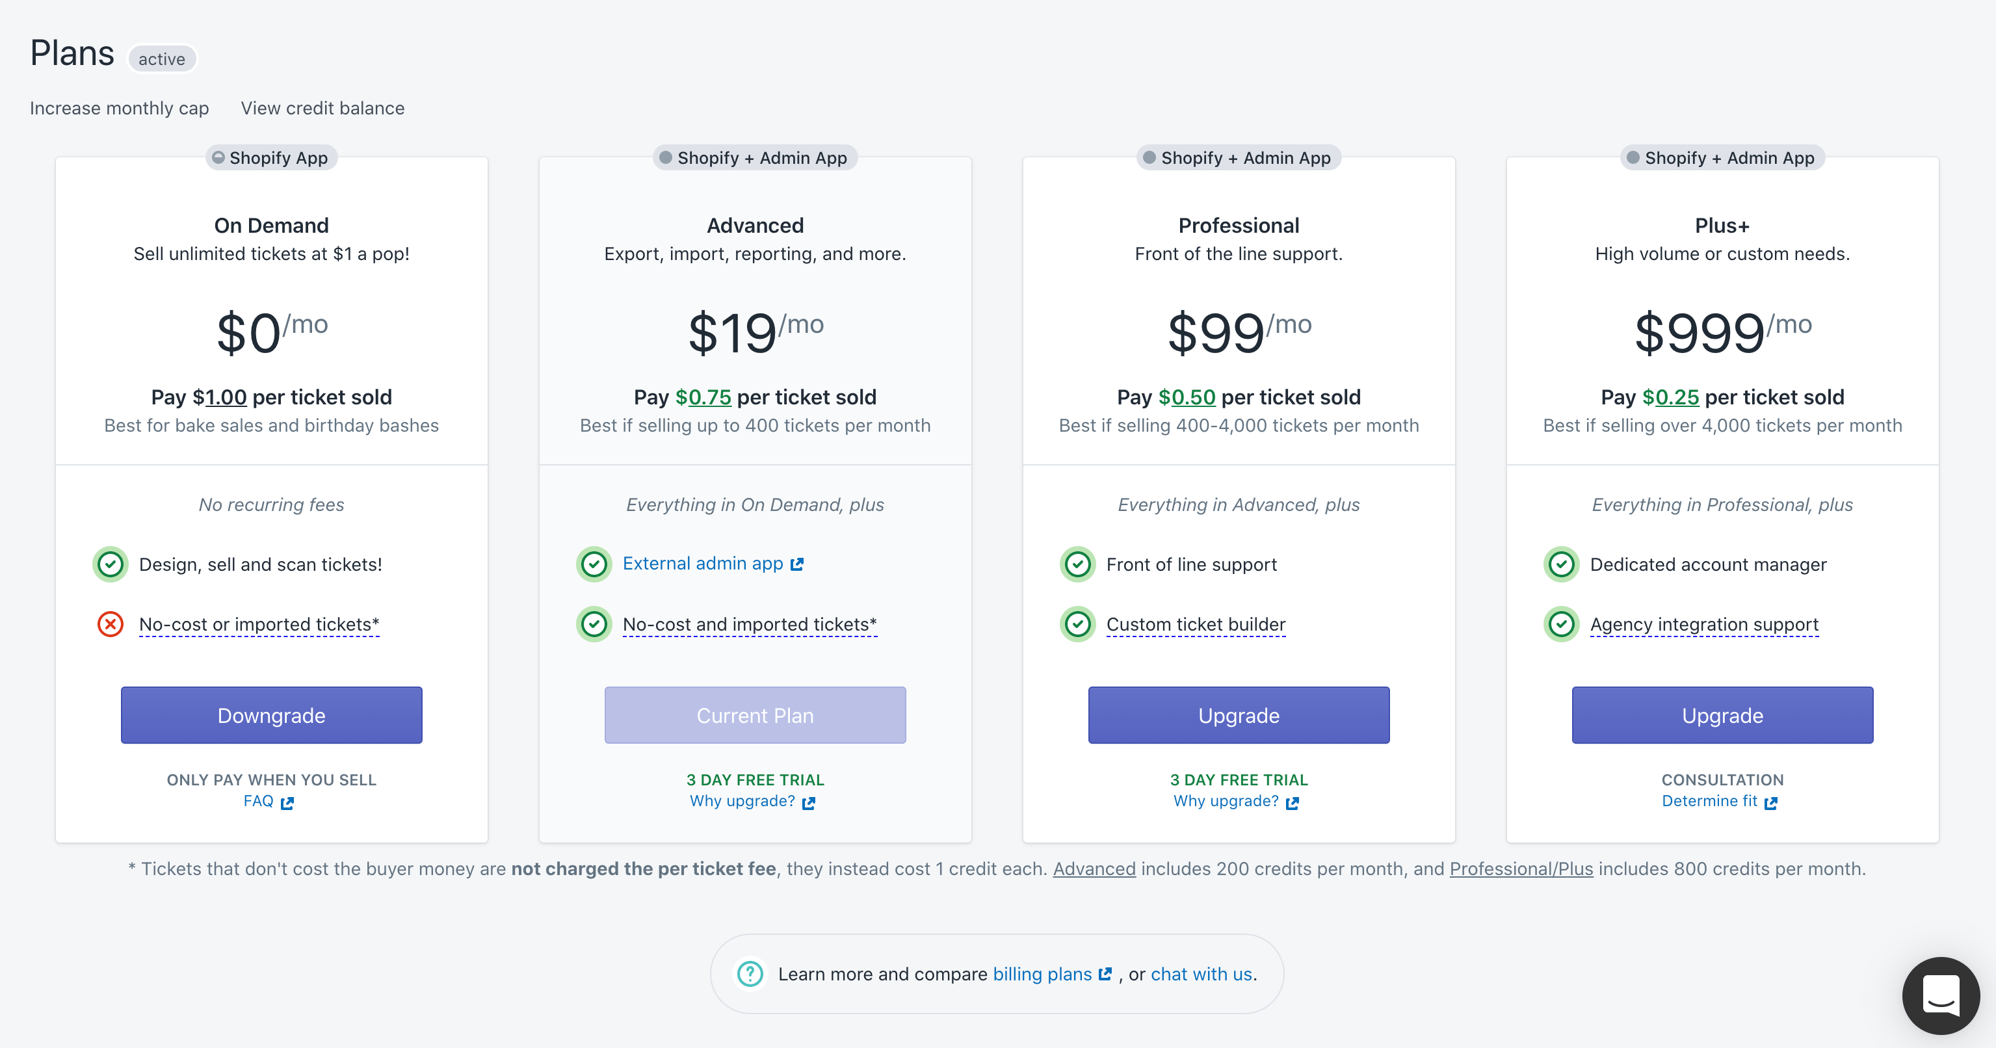
Task: Click the question mark help icon
Action: (x=750, y=974)
